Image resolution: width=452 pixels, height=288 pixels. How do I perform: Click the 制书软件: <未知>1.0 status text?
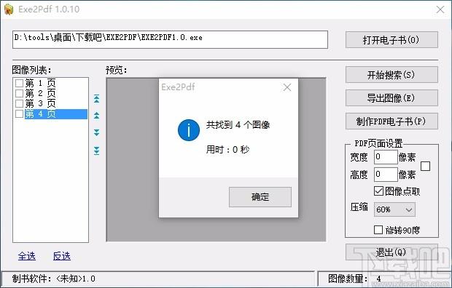point(54,279)
